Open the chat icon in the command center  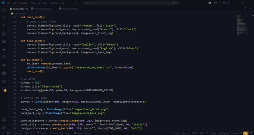(174, 3)
